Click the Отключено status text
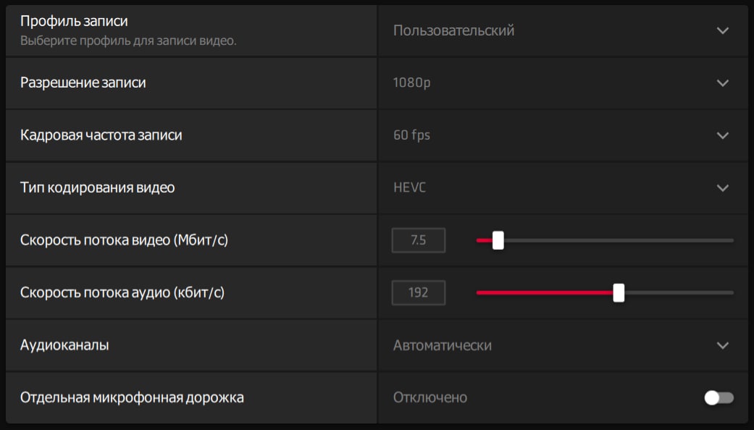Screen dimensions: 754x430 [x=430, y=397]
